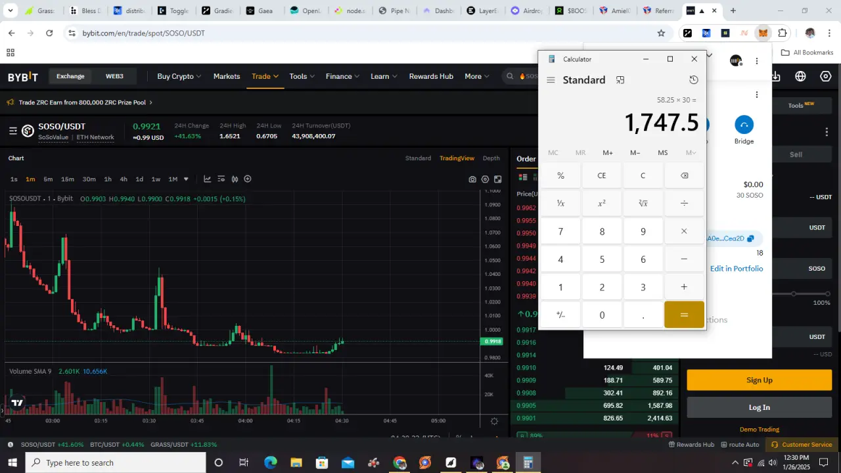The image size is (841, 473).
Task: Click the browser address bar URL
Action: 143,33
